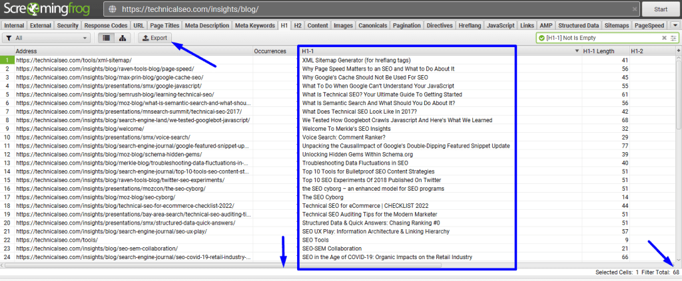Click the green check filter status icon
The height and width of the screenshot is (281, 682).
(540, 38)
